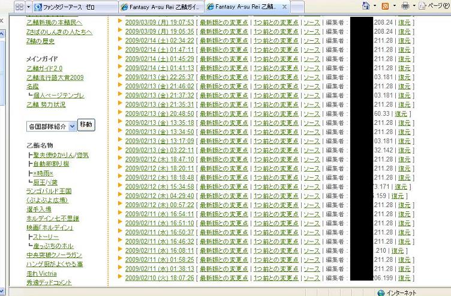
Task: Open revision 2009/03/09 (月) 19:05:35
Action: 160,31
